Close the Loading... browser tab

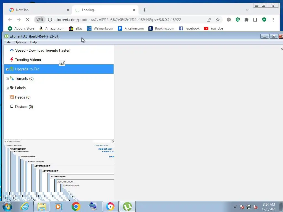click(134, 10)
